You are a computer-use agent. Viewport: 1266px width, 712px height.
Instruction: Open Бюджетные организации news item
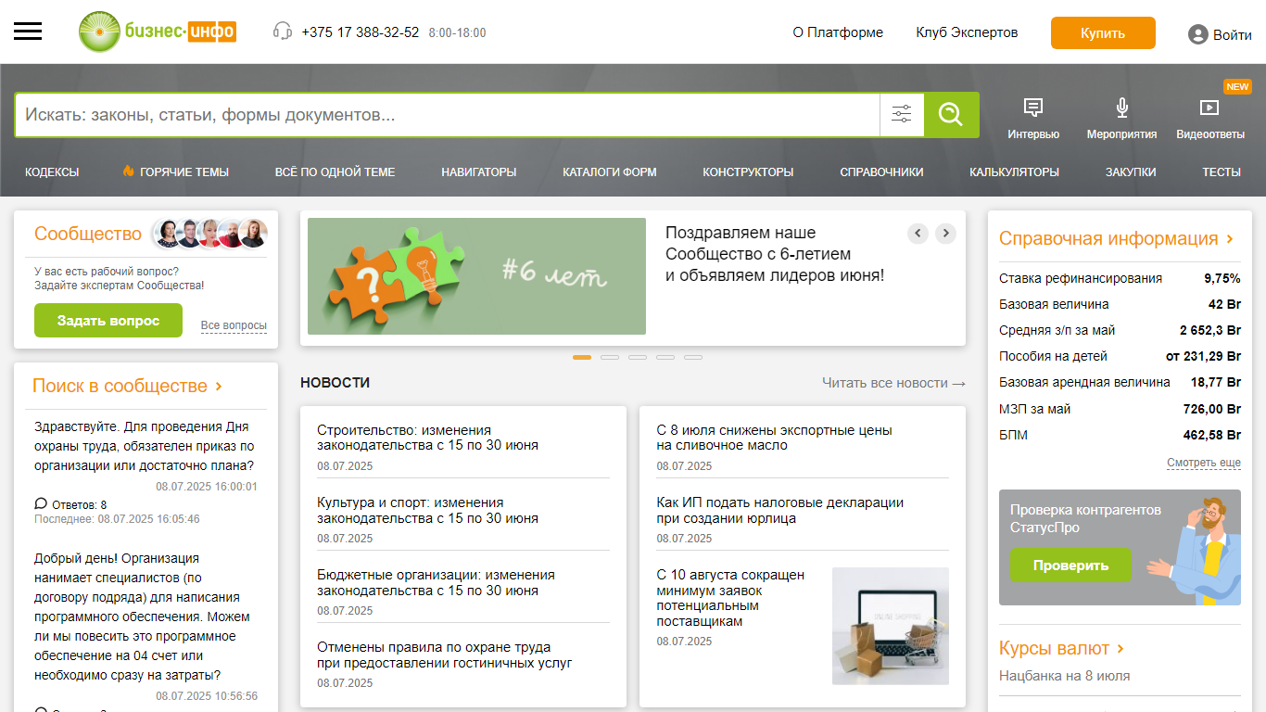coord(436,583)
